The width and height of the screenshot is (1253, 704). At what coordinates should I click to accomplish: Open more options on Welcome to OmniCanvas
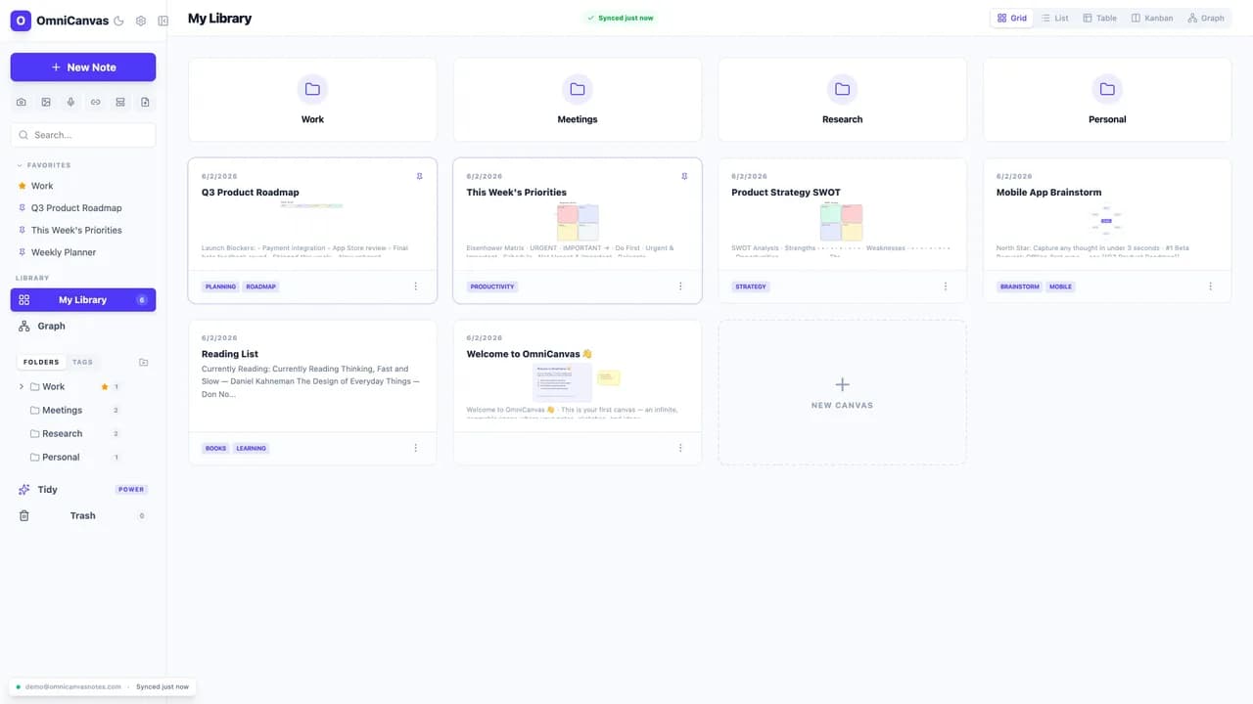[x=681, y=448]
